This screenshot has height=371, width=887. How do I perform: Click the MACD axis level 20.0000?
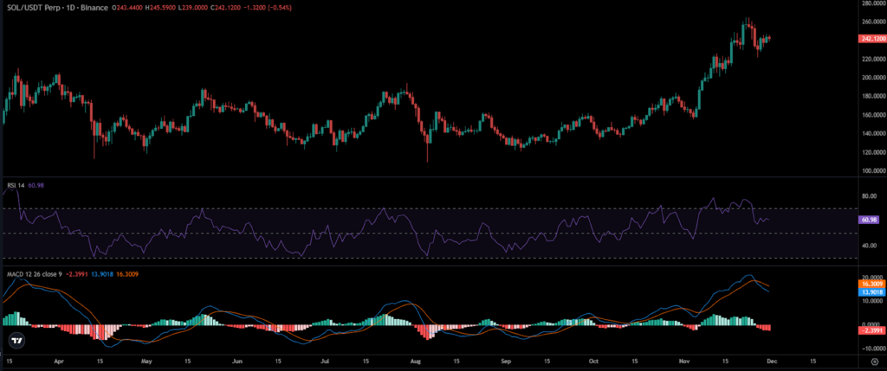click(x=872, y=278)
